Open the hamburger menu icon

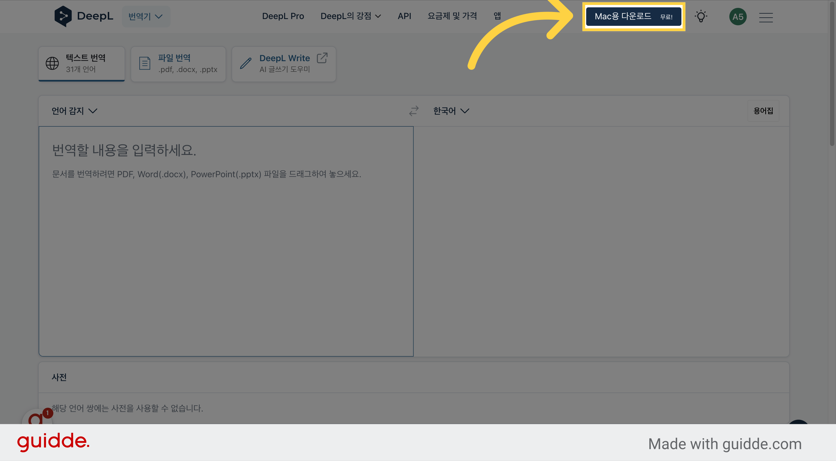coord(766,17)
